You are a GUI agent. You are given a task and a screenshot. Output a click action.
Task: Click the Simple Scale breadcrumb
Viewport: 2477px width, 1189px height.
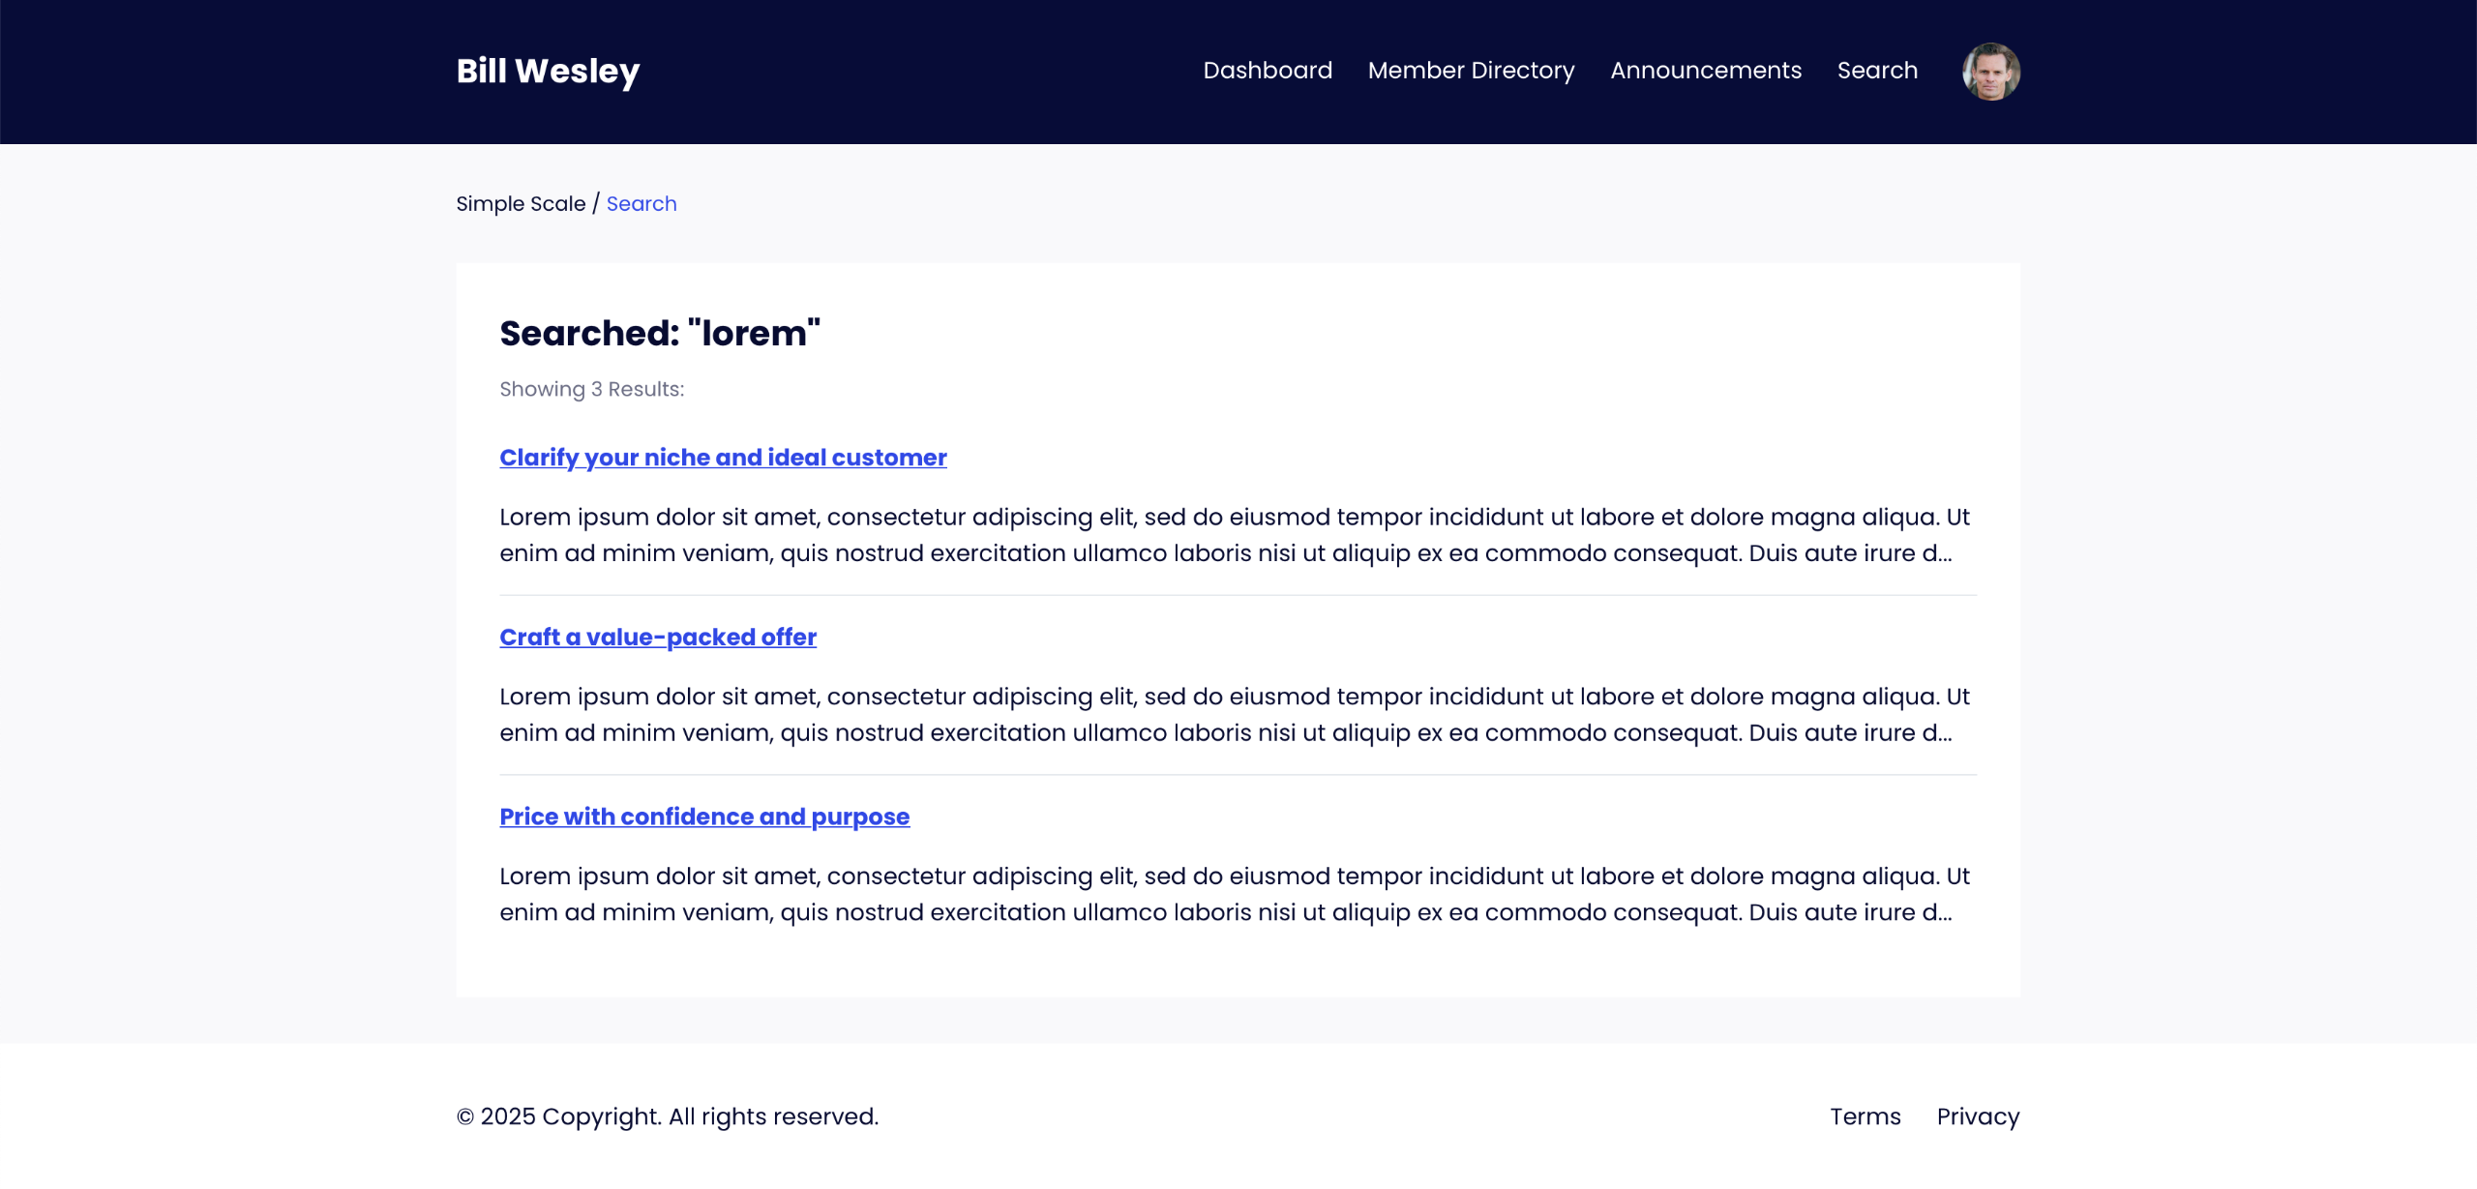pyautogui.click(x=521, y=204)
